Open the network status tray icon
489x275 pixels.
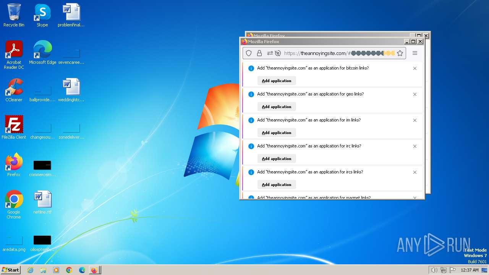tap(444, 270)
